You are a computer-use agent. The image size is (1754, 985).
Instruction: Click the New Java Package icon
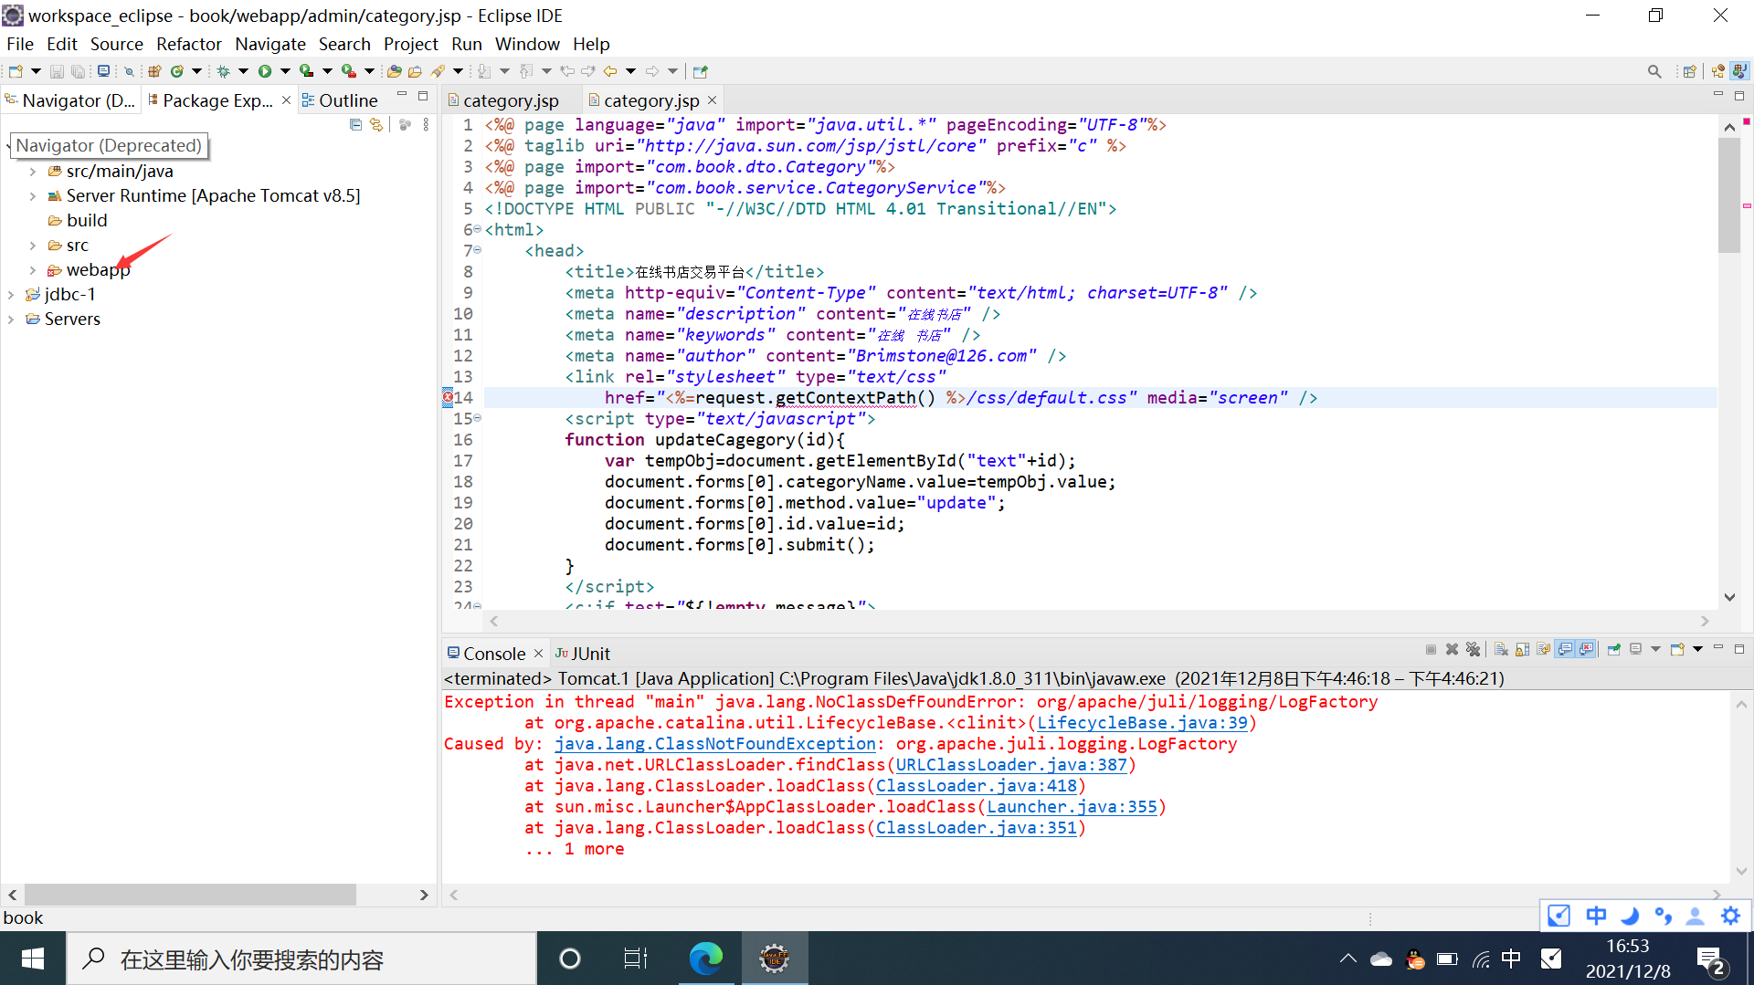[x=154, y=71]
